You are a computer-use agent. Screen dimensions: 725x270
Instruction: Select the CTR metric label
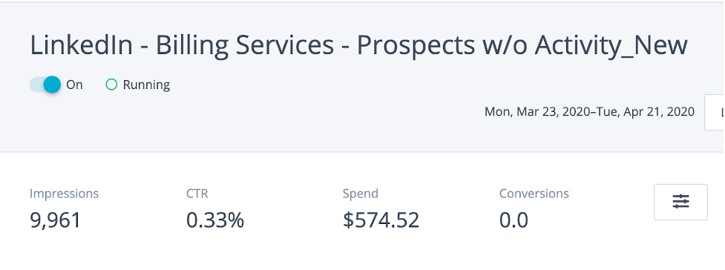(197, 194)
